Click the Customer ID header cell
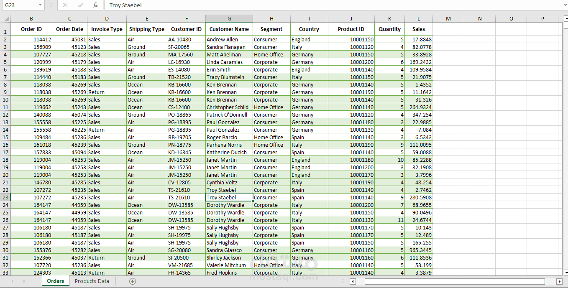 (187, 29)
